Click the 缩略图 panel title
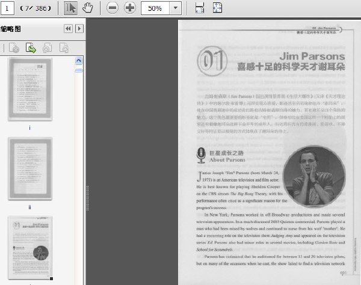This screenshot has width=361, height=285. point(11,29)
